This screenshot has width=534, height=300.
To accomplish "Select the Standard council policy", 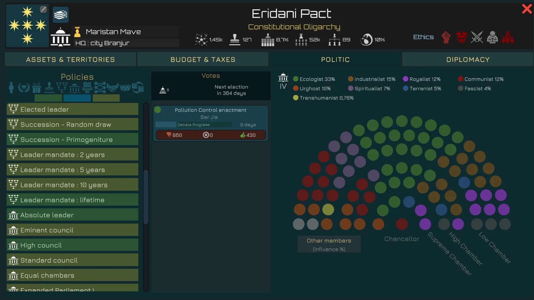I will [x=72, y=260].
